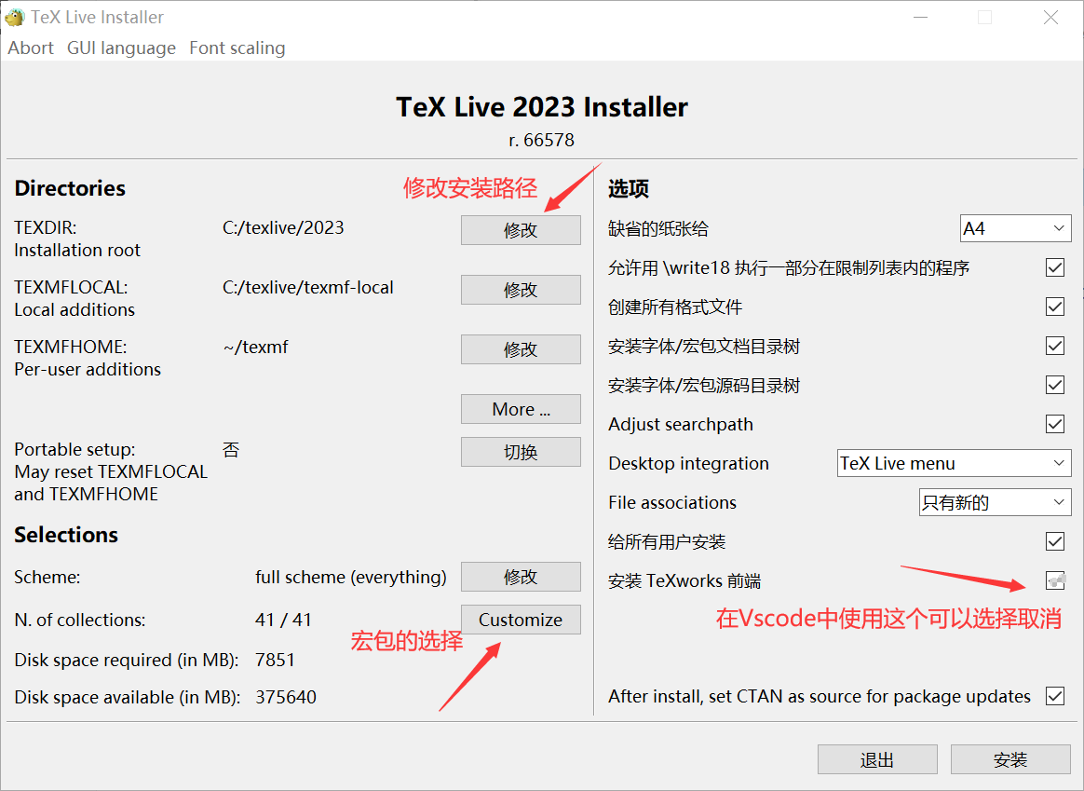The width and height of the screenshot is (1084, 791).
Task: Click Customize collections button
Action: pyautogui.click(x=521, y=620)
